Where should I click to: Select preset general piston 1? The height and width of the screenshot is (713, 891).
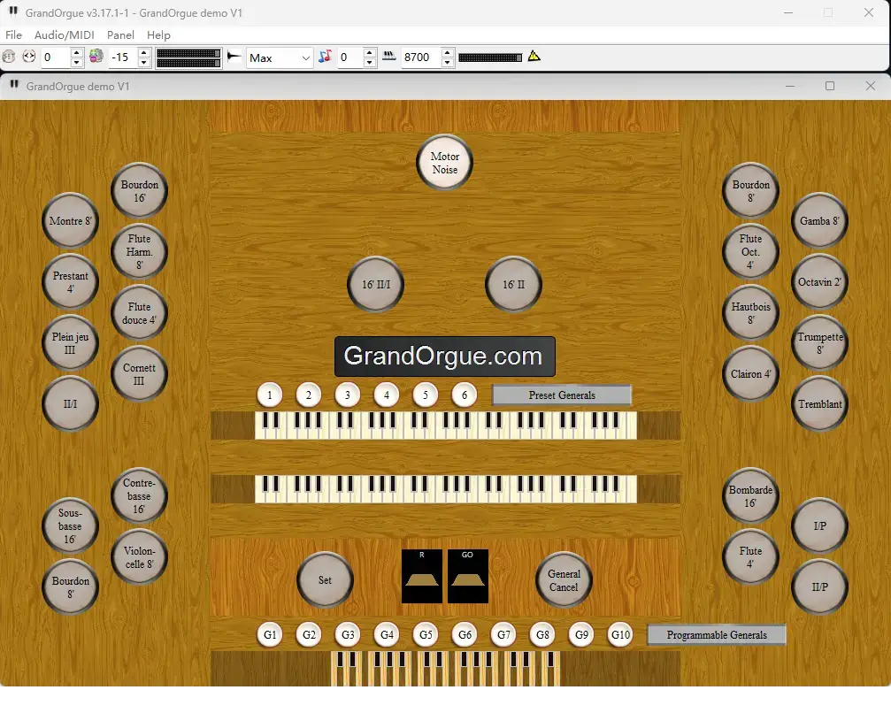point(269,395)
